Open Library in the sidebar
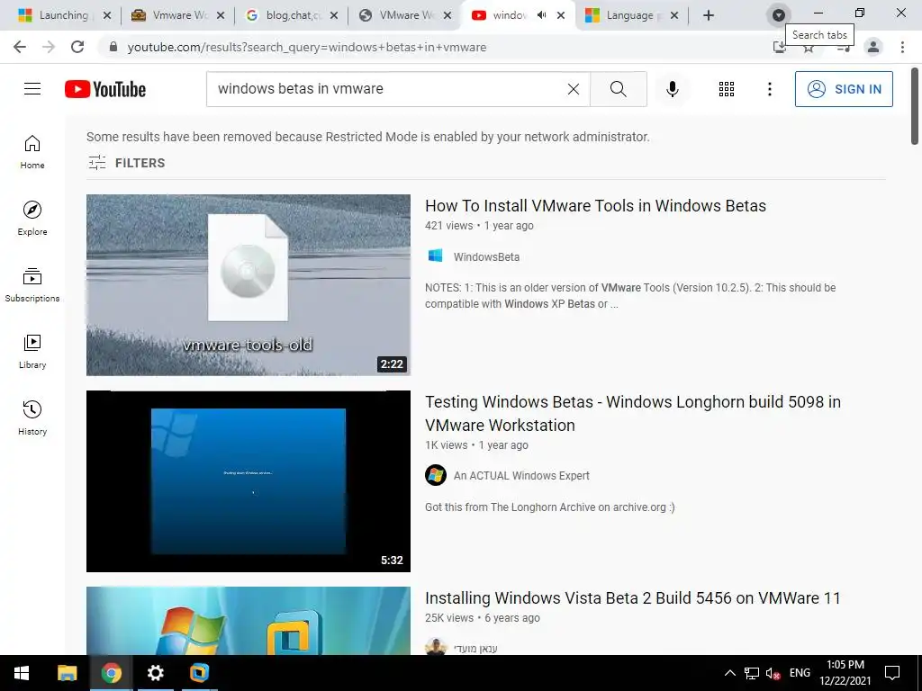 (32, 352)
